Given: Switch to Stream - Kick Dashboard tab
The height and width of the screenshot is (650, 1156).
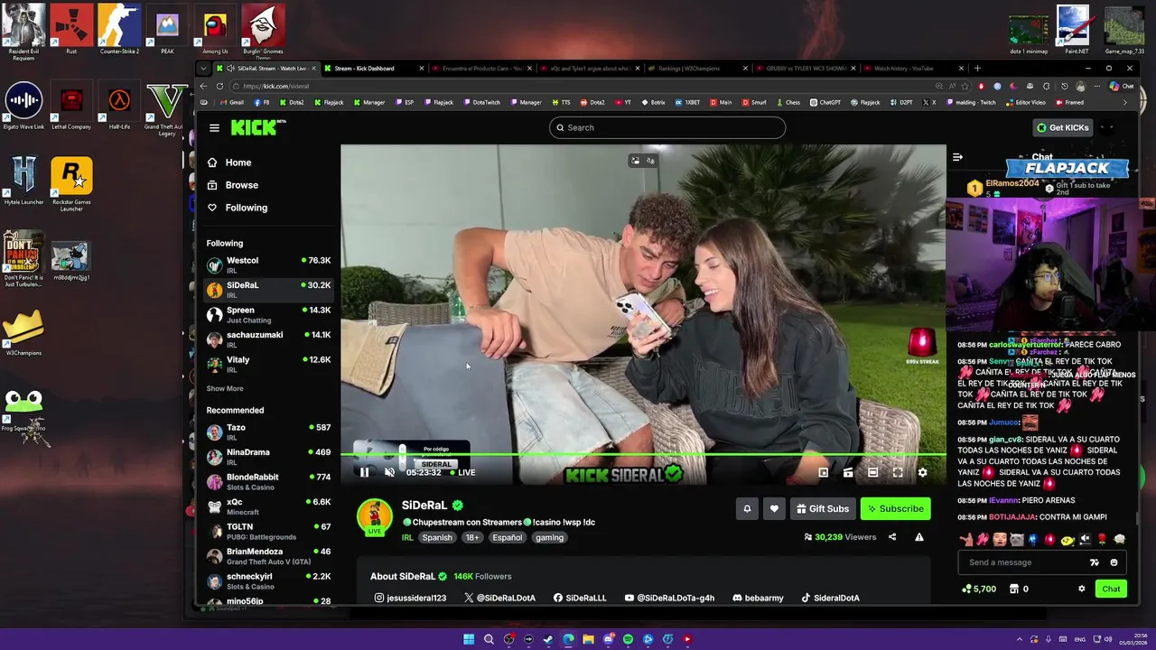Looking at the screenshot, I should click(x=373, y=69).
